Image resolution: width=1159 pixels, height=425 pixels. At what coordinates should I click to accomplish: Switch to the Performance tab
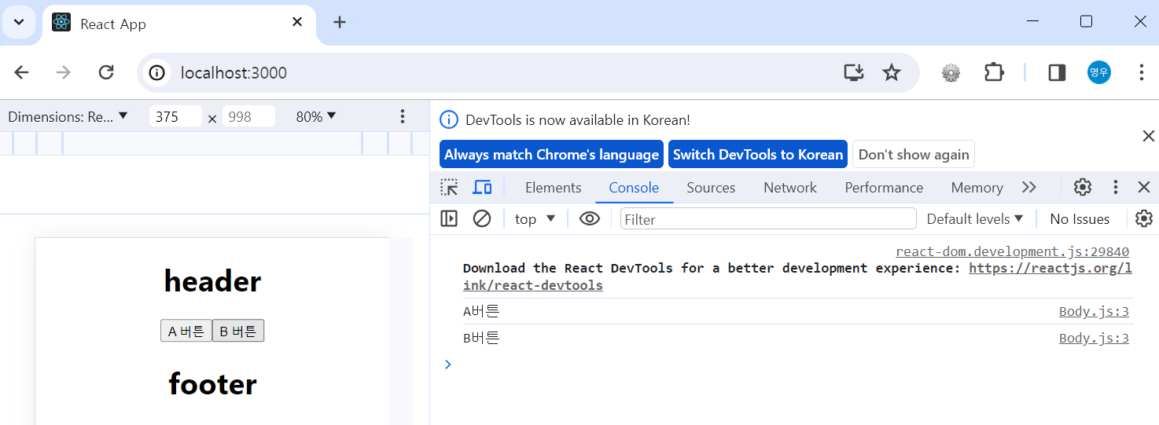tap(884, 187)
